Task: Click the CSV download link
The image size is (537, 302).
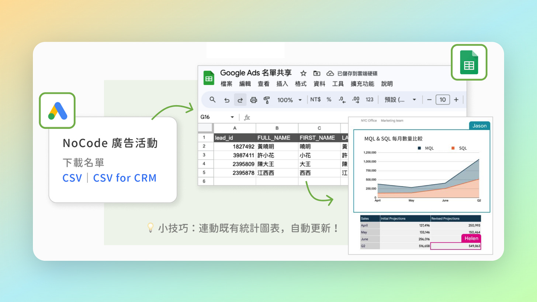Action: point(72,178)
